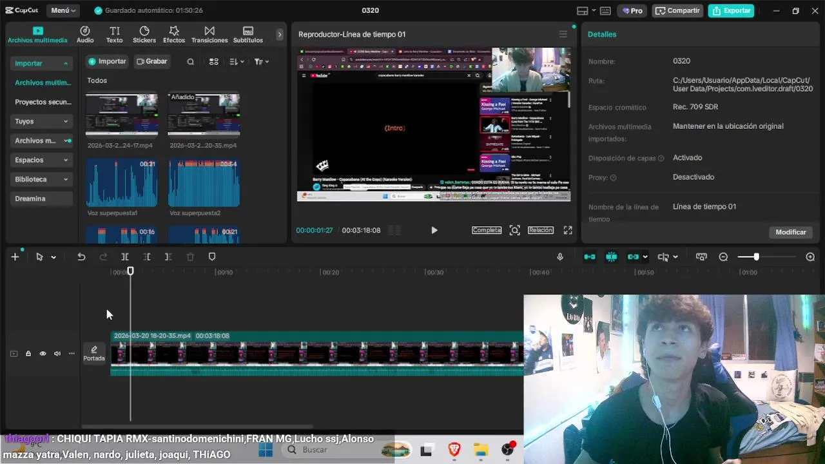Click the Completa quality button
Viewport: 825px width, 464px height.
pyautogui.click(x=487, y=230)
